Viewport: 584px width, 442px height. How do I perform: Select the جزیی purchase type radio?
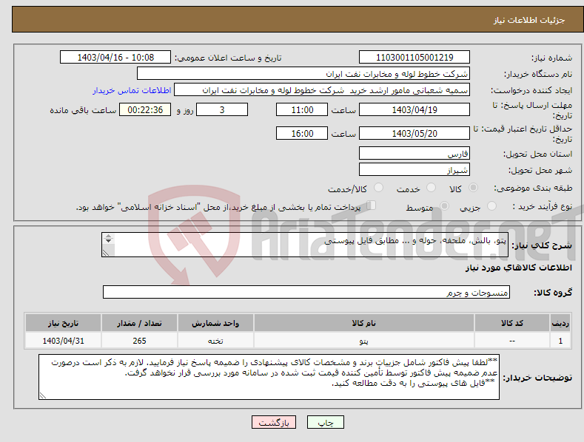(491, 206)
